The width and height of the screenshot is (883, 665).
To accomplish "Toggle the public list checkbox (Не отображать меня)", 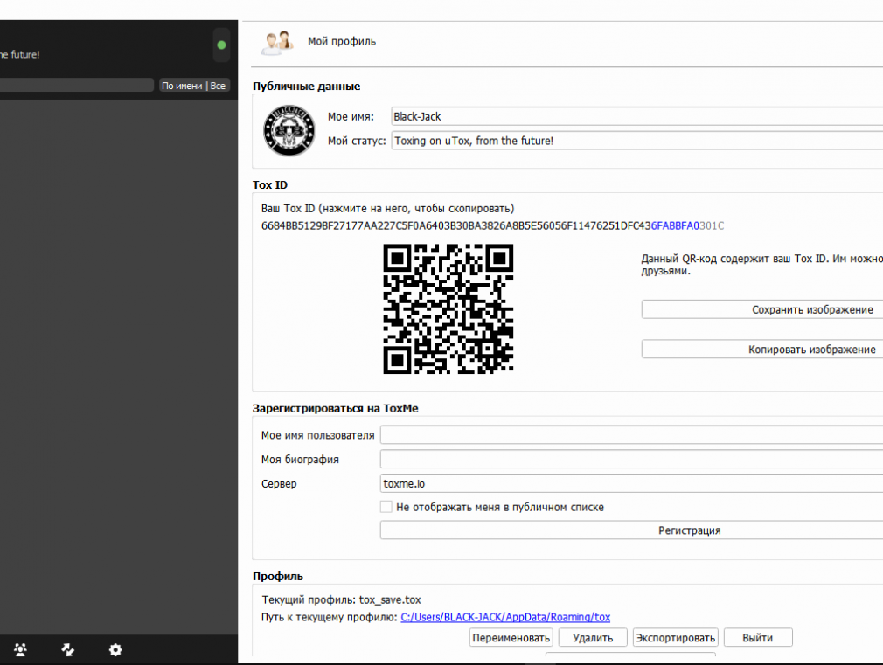I will (x=386, y=507).
